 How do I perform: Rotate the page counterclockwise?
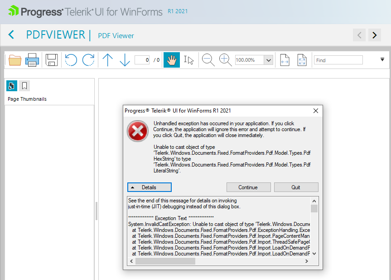pos(71,60)
